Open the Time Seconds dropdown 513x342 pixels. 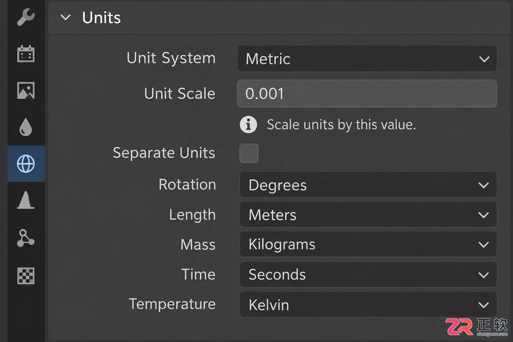[x=368, y=274]
